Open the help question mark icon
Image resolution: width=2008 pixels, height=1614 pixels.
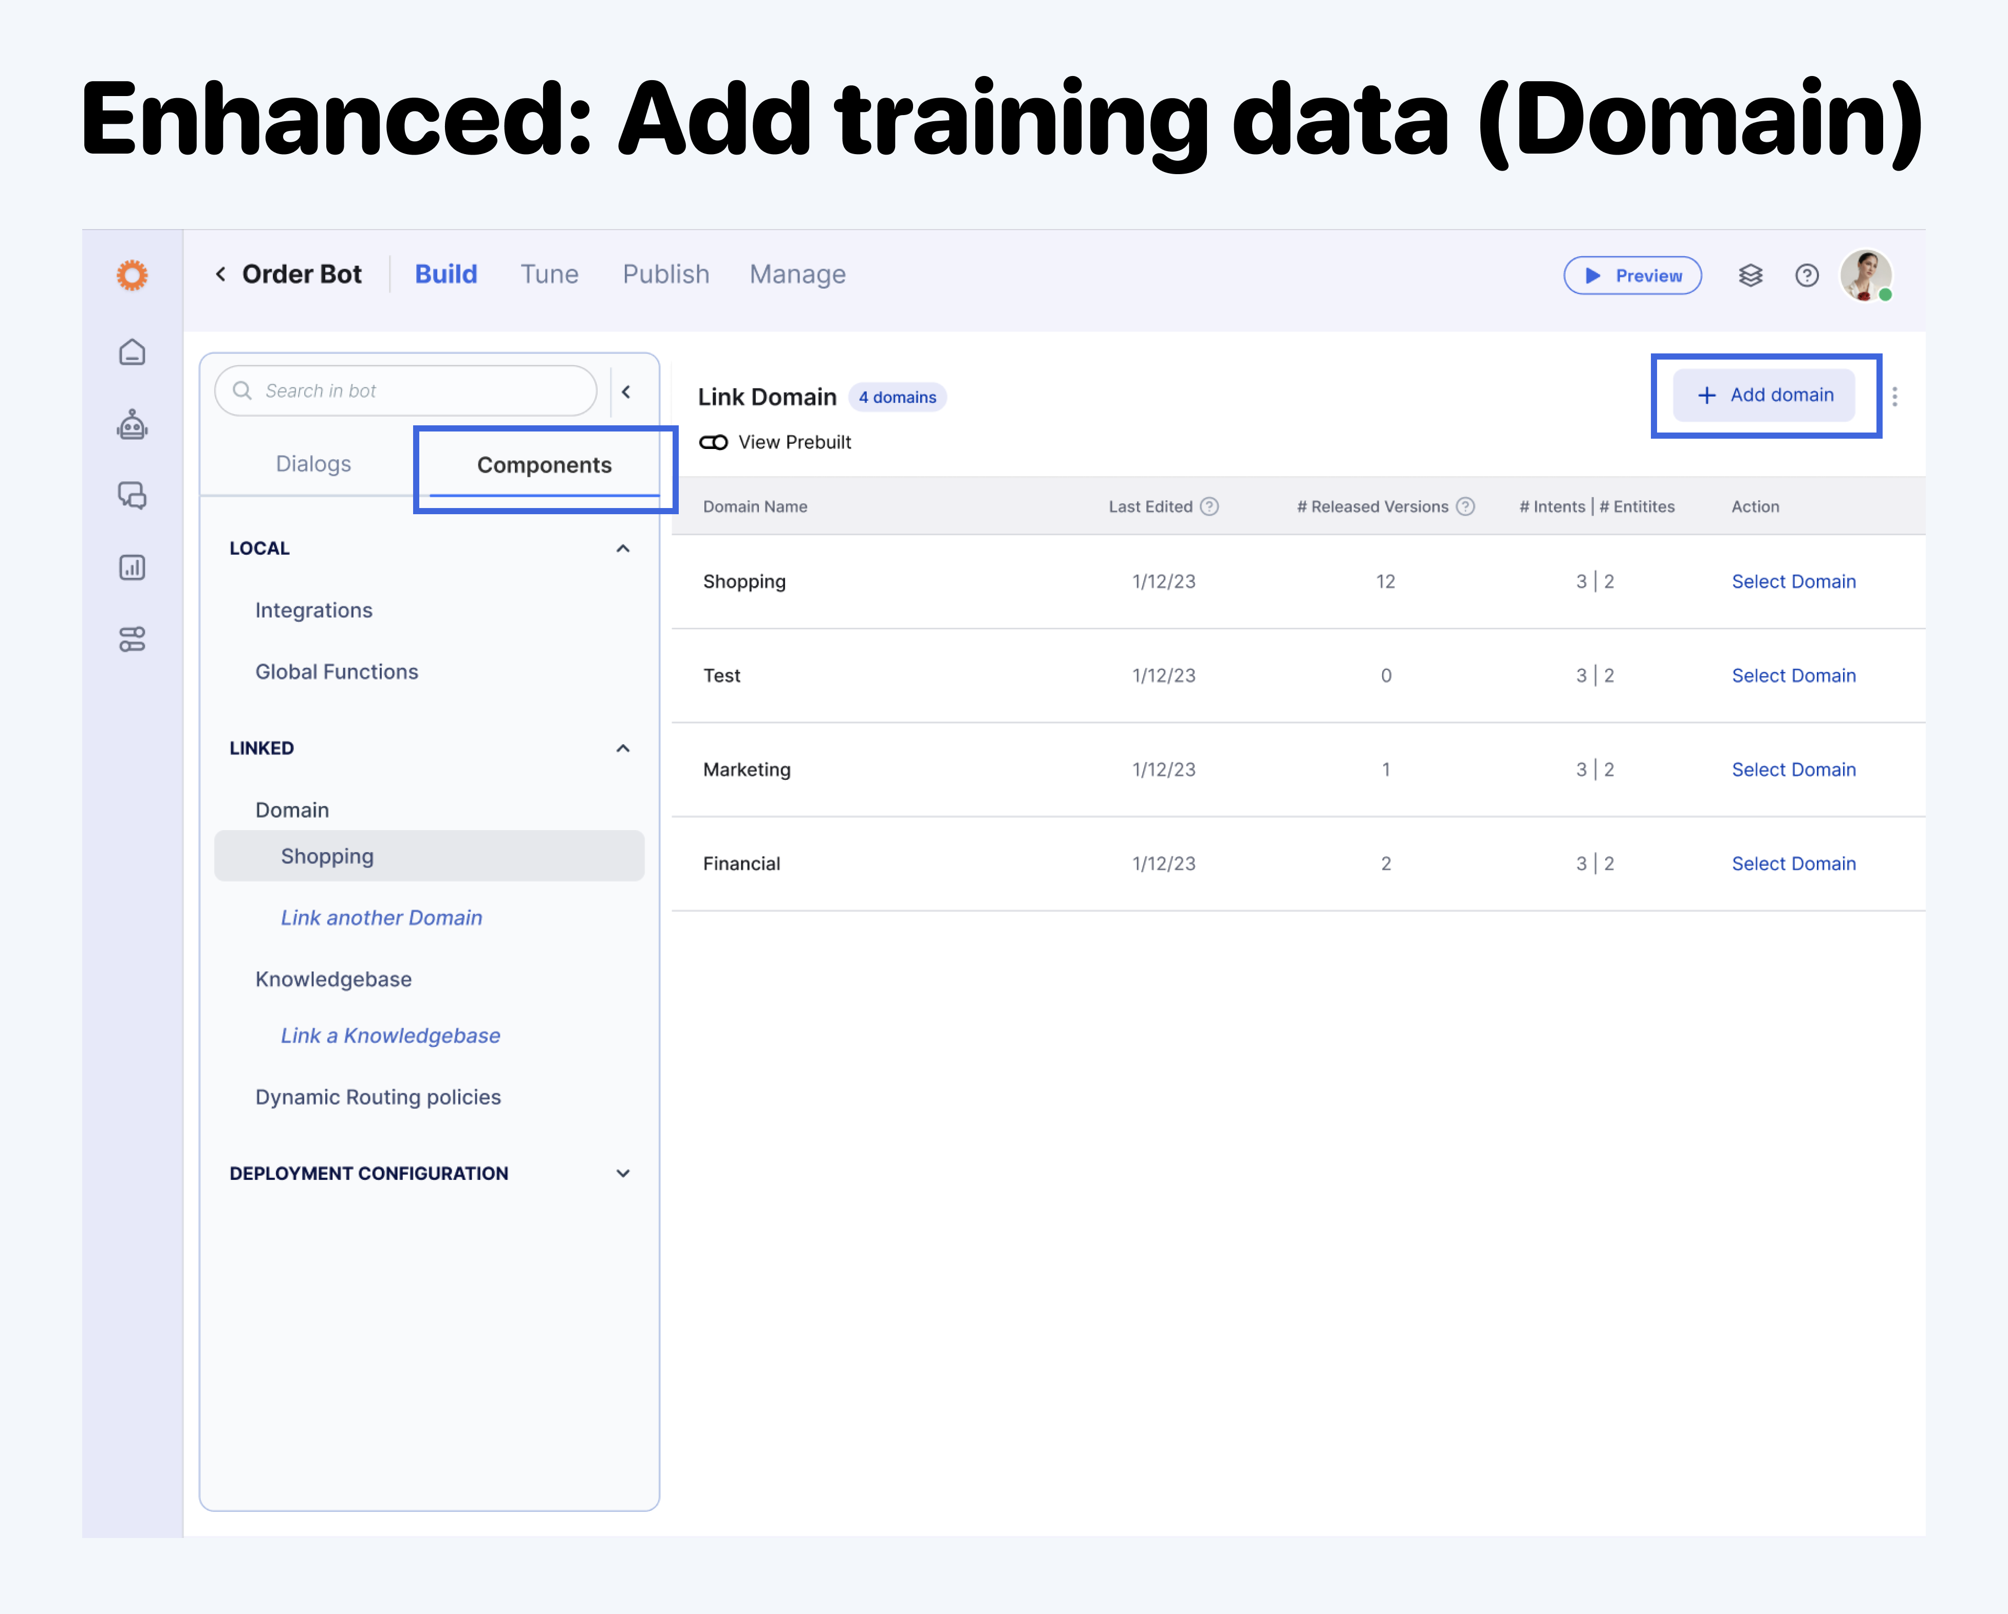pos(1807,276)
